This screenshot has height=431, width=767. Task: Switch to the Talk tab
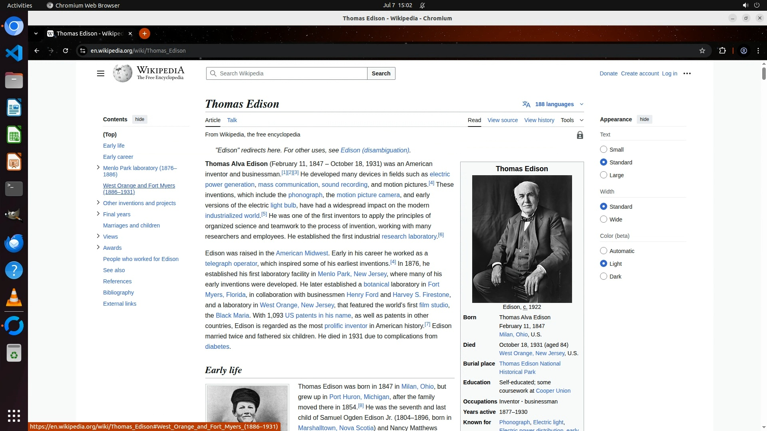pyautogui.click(x=232, y=120)
